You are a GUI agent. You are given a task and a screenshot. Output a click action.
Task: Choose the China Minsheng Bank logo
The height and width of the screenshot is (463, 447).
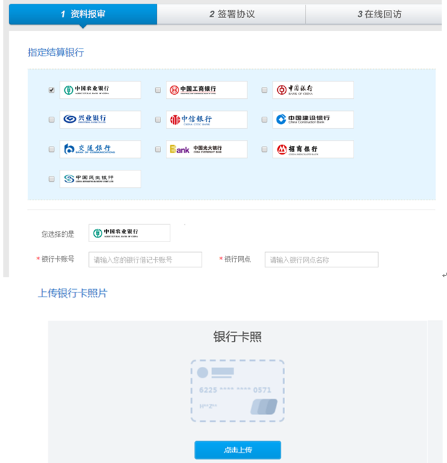pos(100,178)
